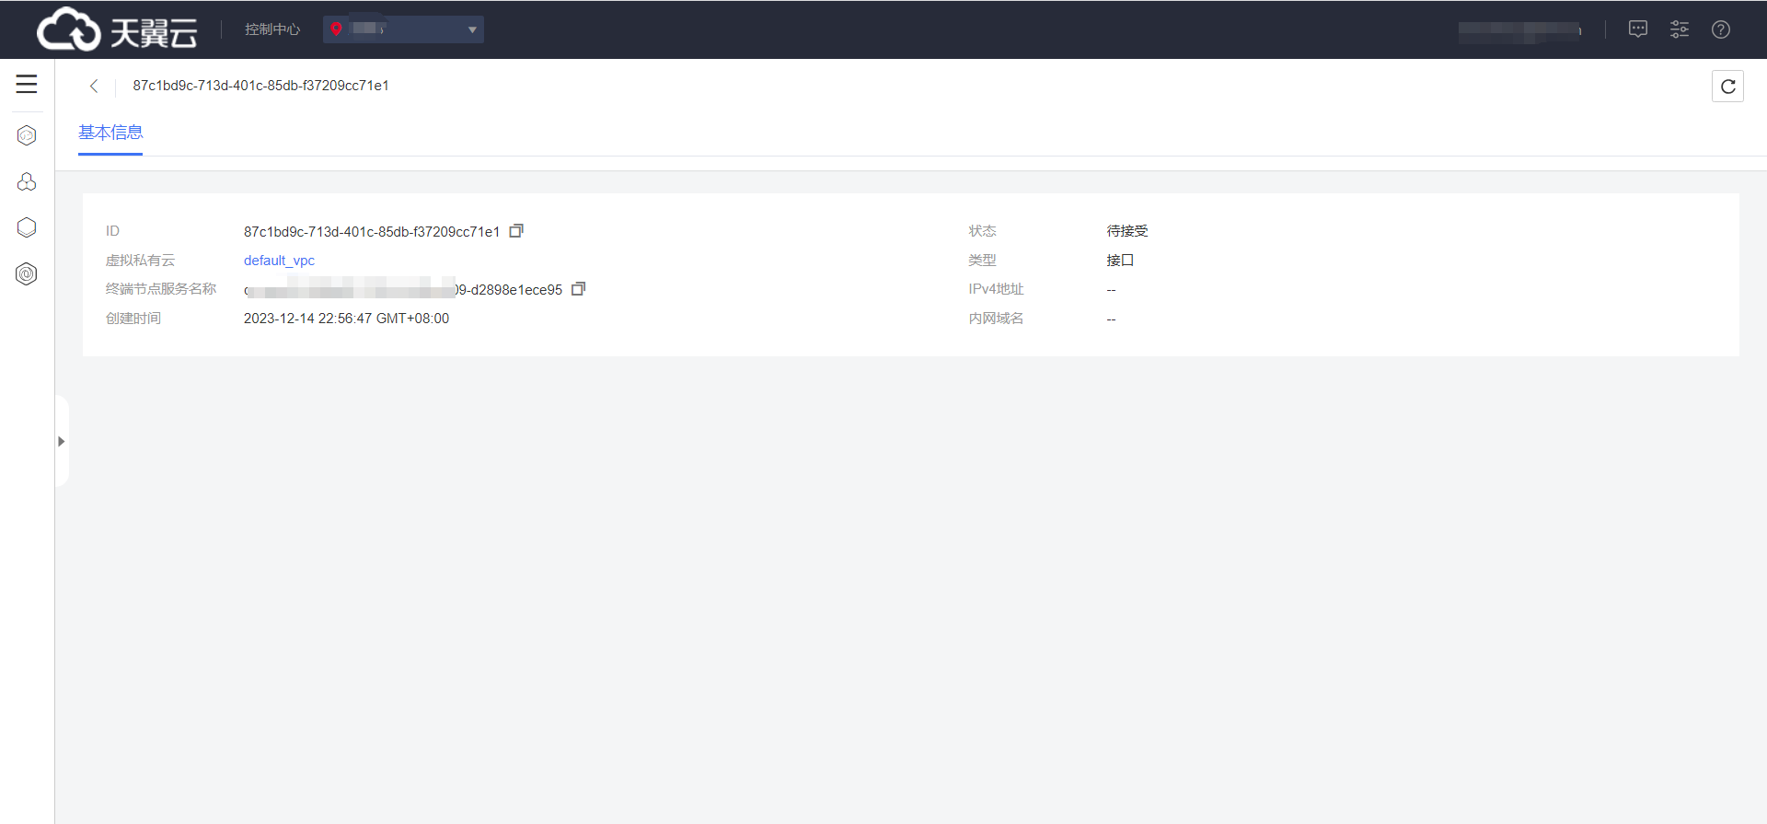Click the 内网域名 label
The width and height of the screenshot is (1767, 824).
[996, 319]
